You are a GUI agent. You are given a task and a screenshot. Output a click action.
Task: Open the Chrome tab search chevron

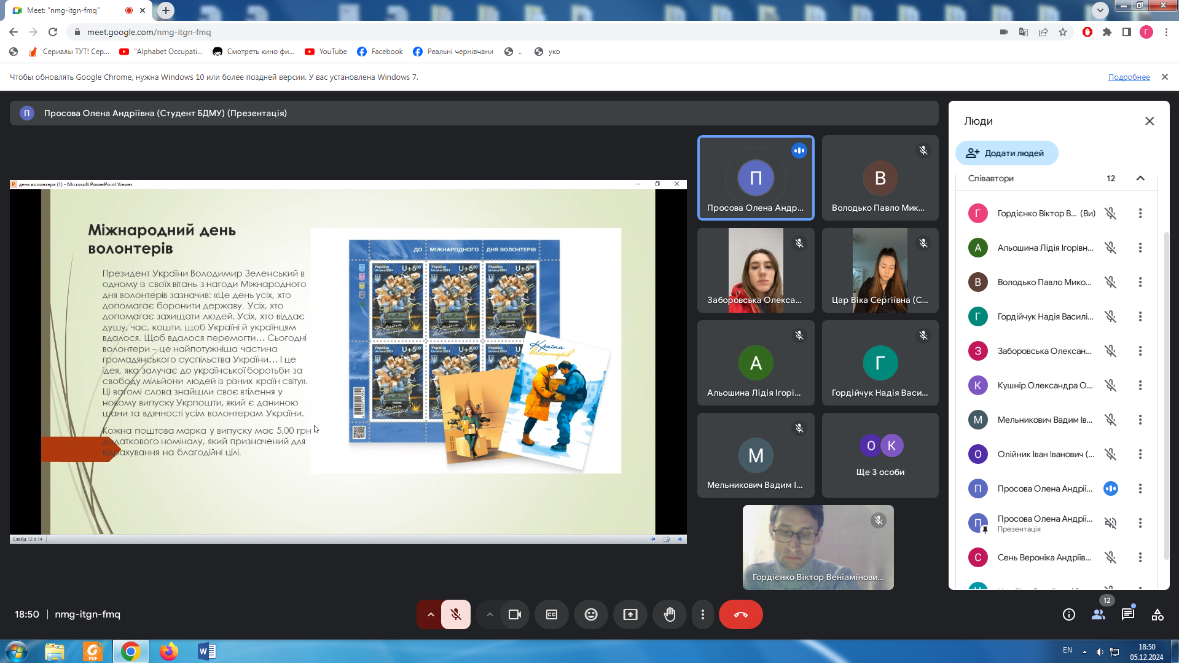1100,10
